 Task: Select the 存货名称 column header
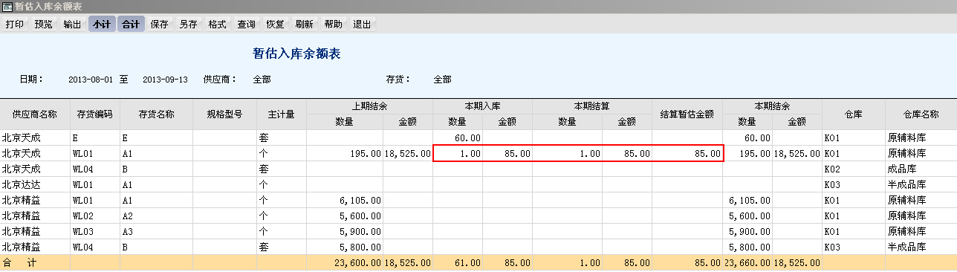(x=157, y=114)
